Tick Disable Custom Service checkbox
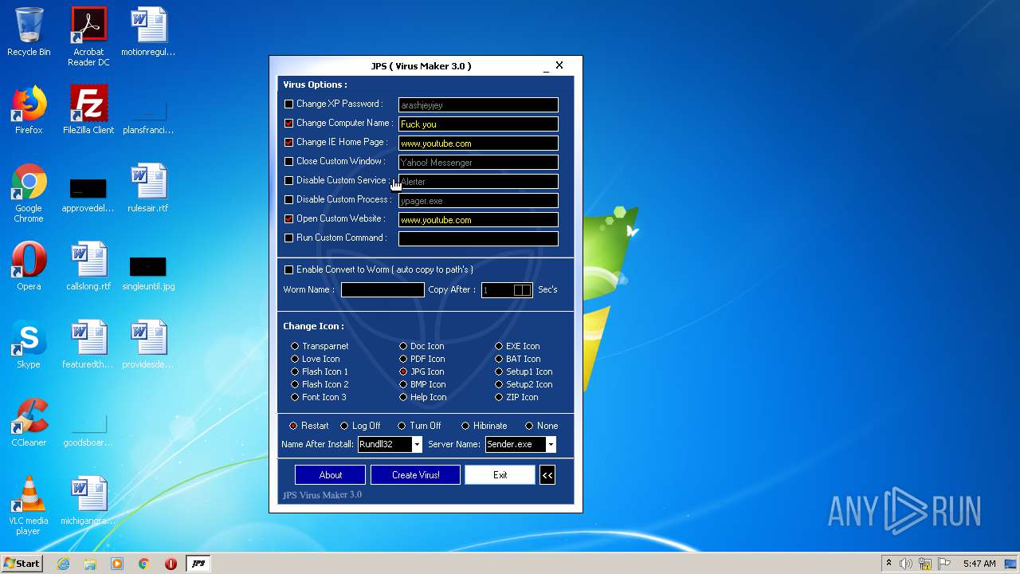 pyautogui.click(x=289, y=180)
